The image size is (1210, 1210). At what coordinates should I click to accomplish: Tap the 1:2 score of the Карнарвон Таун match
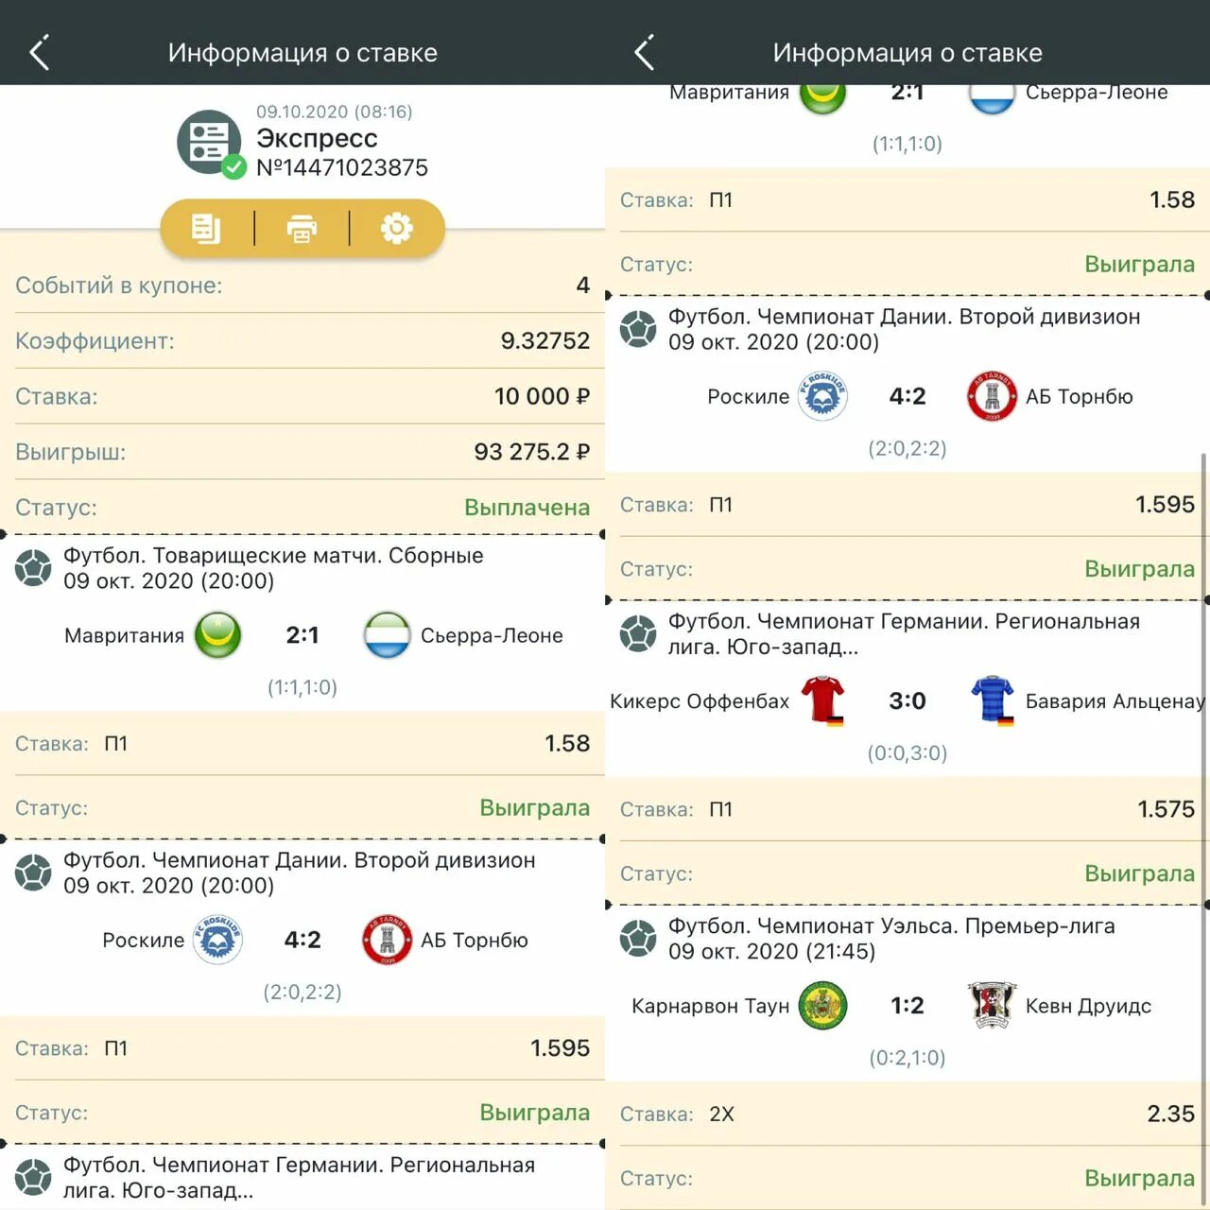click(x=907, y=1006)
